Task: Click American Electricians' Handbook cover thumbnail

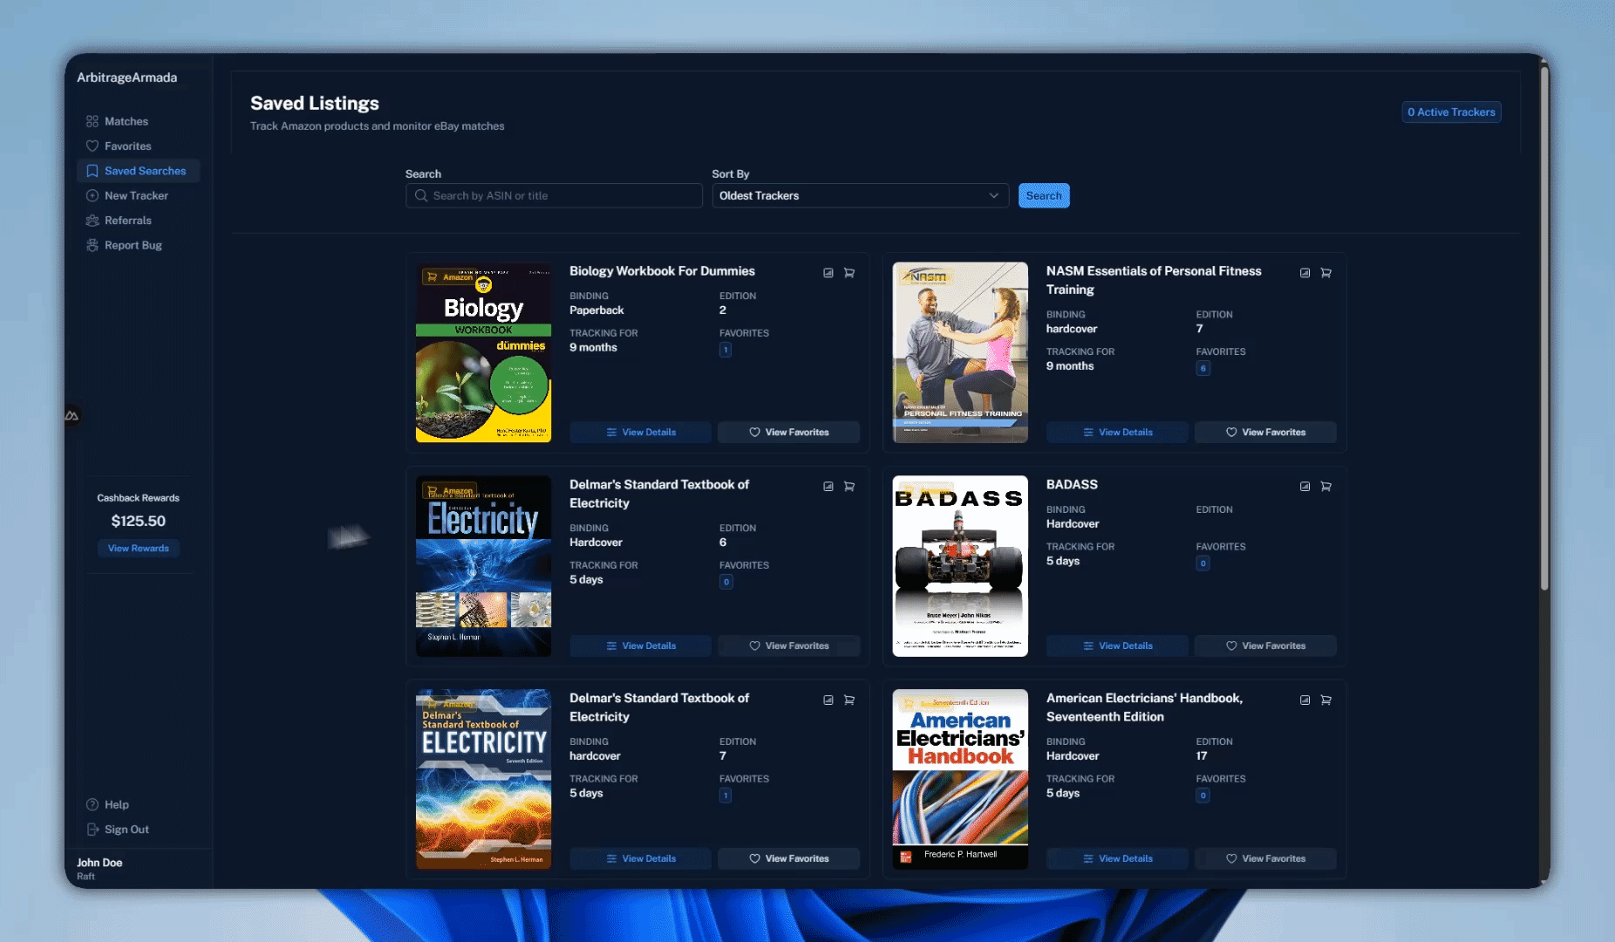Action: pos(960,779)
